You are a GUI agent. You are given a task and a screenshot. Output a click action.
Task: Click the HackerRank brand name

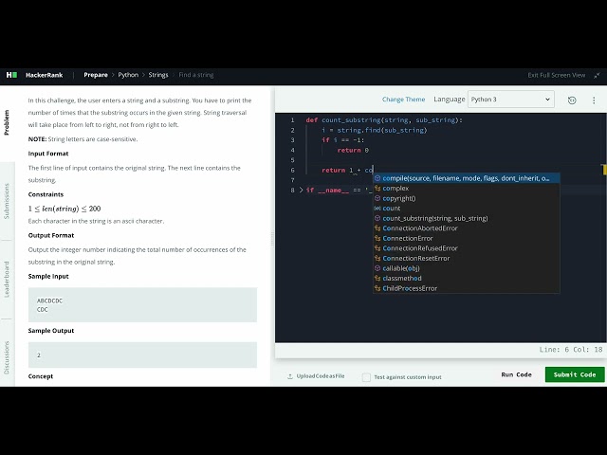coord(45,75)
